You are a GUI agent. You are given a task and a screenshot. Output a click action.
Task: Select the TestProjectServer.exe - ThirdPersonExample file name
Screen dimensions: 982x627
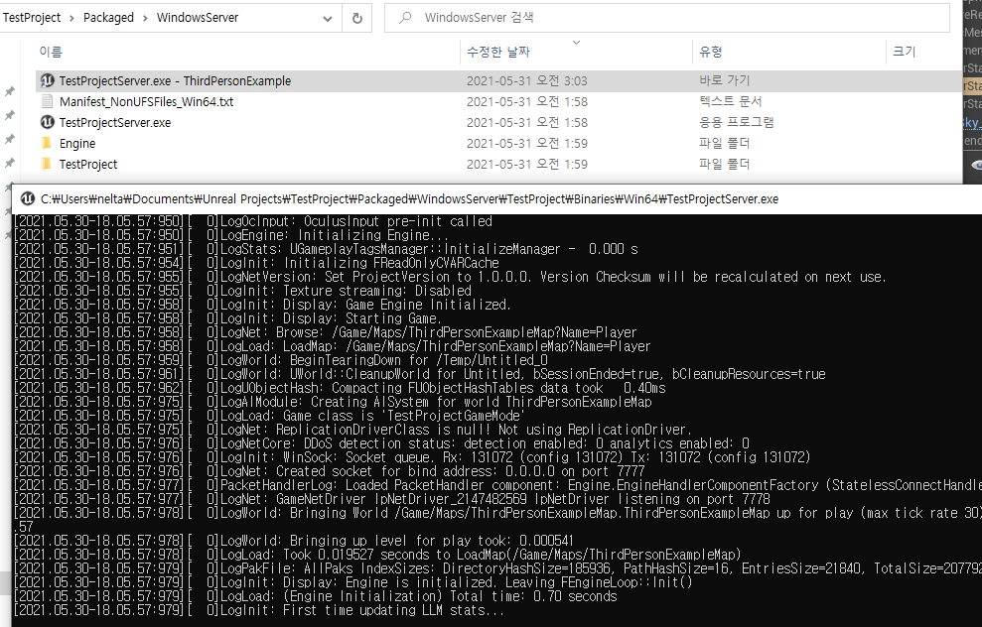coord(176,80)
